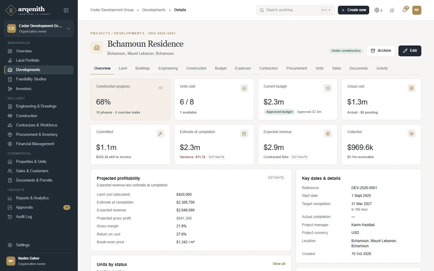Switch to the Buildings tab

click(x=143, y=68)
